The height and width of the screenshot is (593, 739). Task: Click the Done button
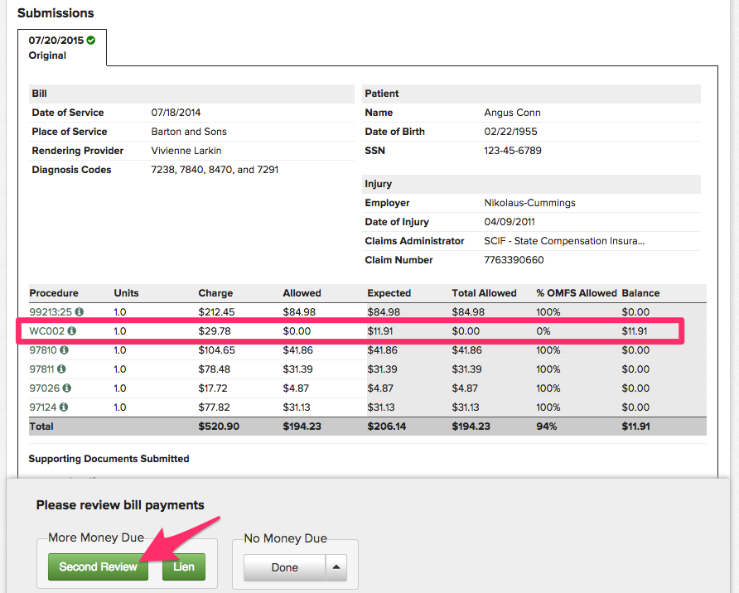click(285, 567)
